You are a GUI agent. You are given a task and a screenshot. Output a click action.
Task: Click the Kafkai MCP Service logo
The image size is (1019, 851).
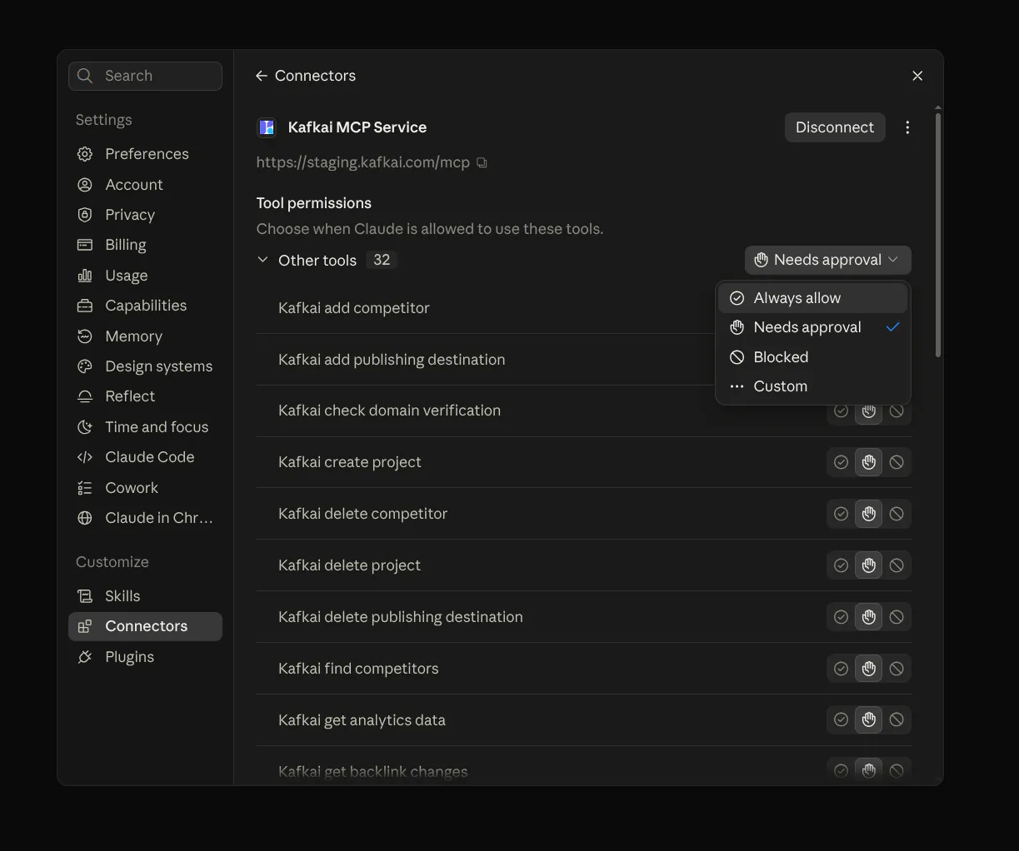point(267,127)
